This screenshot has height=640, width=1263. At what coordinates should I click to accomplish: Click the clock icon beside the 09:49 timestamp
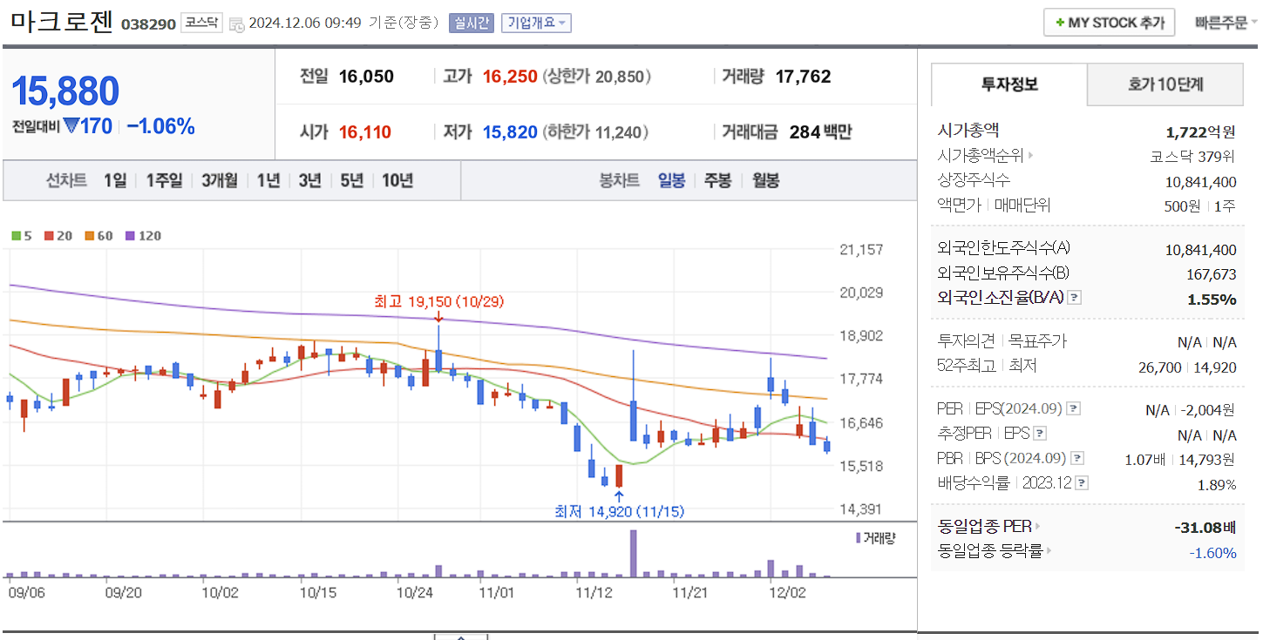pyautogui.click(x=236, y=24)
